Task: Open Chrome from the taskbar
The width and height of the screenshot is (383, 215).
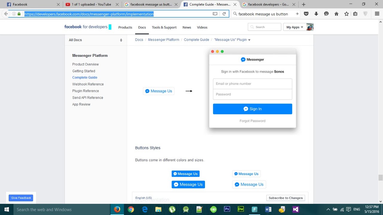Action: [x=131, y=209]
